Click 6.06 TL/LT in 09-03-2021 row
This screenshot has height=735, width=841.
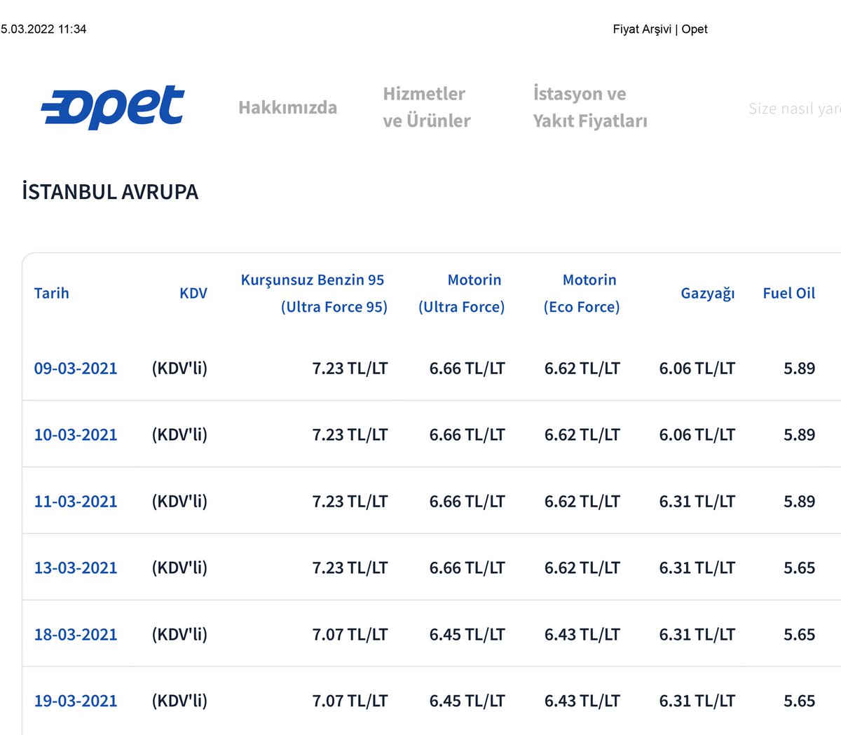tap(697, 368)
